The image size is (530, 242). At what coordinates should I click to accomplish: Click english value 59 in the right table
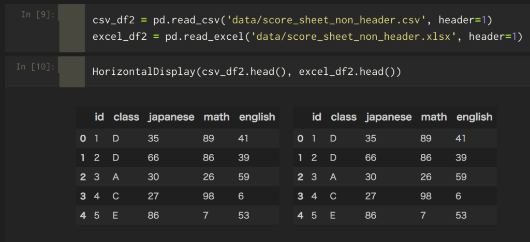coord(461,177)
